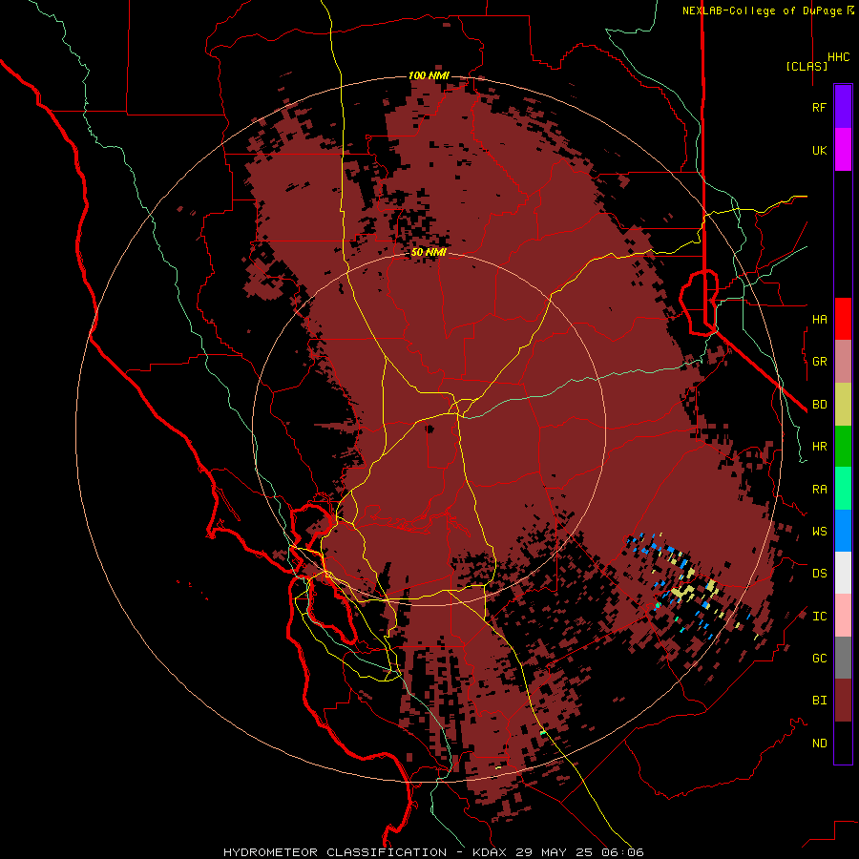Pick the light green RA legend swatch
Screen dimensions: 859x859
tap(843, 489)
